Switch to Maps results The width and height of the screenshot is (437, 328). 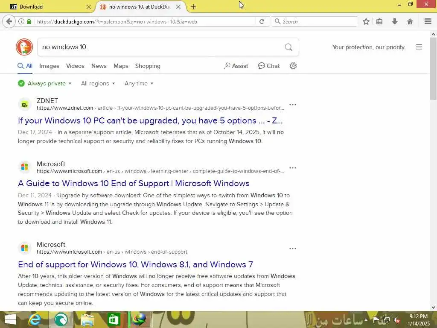tap(121, 66)
